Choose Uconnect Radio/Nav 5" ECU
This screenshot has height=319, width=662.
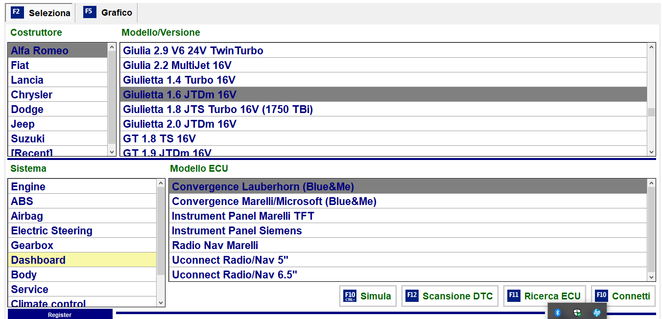pyautogui.click(x=408, y=260)
